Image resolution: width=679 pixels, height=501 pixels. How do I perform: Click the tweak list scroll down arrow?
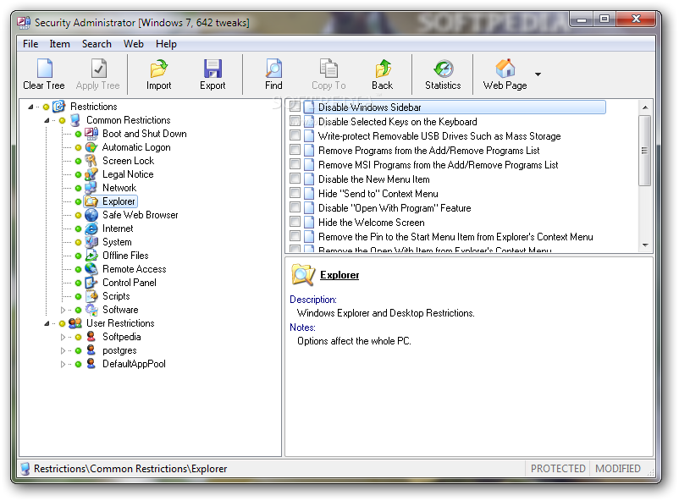(x=645, y=245)
